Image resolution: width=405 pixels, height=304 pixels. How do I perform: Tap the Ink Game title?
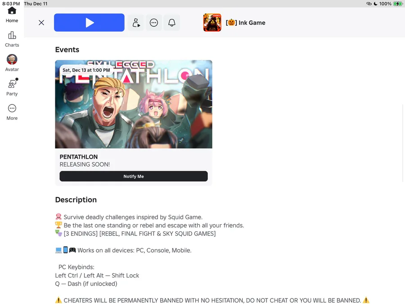click(x=245, y=23)
